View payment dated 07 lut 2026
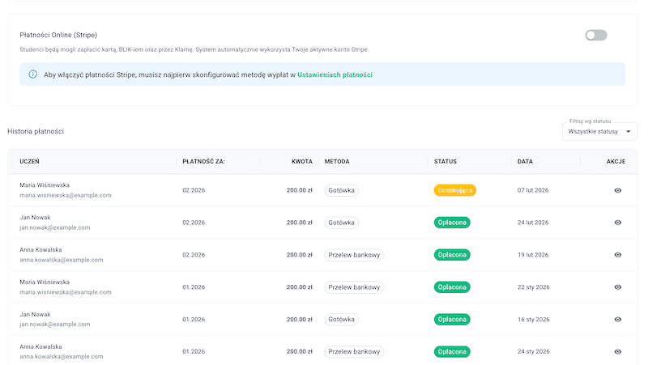 coord(617,190)
